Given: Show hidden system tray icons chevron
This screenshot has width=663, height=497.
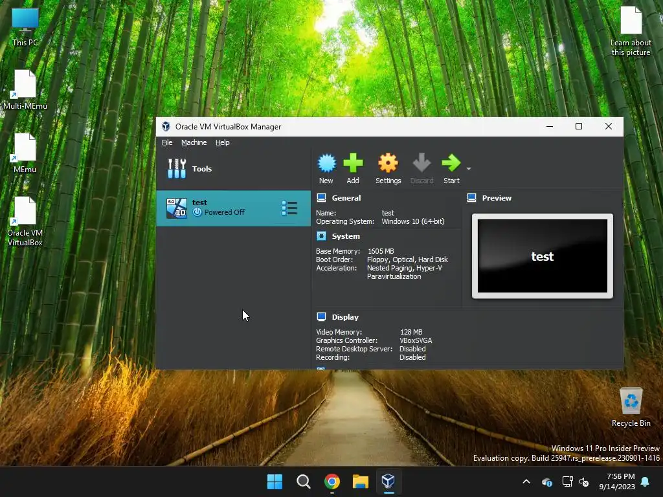Looking at the screenshot, I should tap(526, 481).
